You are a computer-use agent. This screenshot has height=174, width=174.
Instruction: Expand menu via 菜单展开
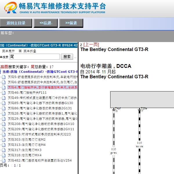(x=8, y=51)
